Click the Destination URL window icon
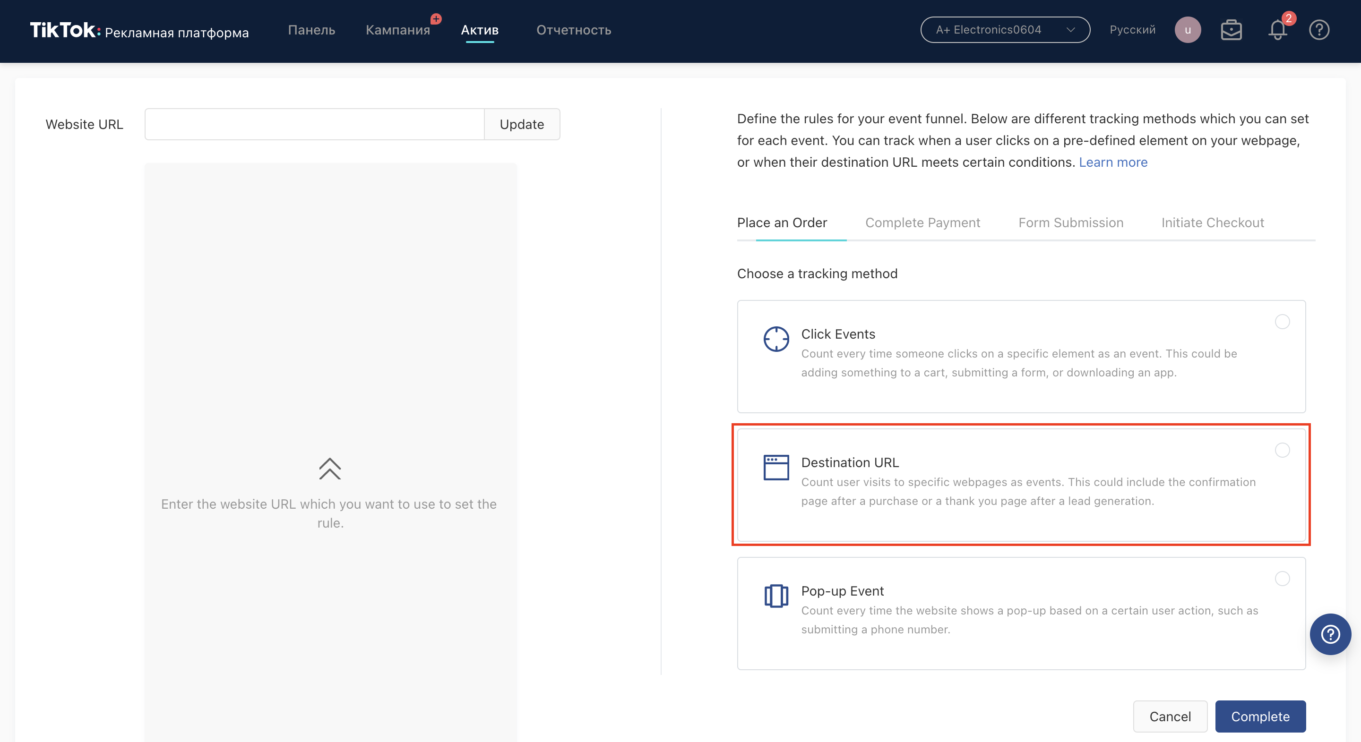1361x742 pixels. pyautogui.click(x=775, y=468)
